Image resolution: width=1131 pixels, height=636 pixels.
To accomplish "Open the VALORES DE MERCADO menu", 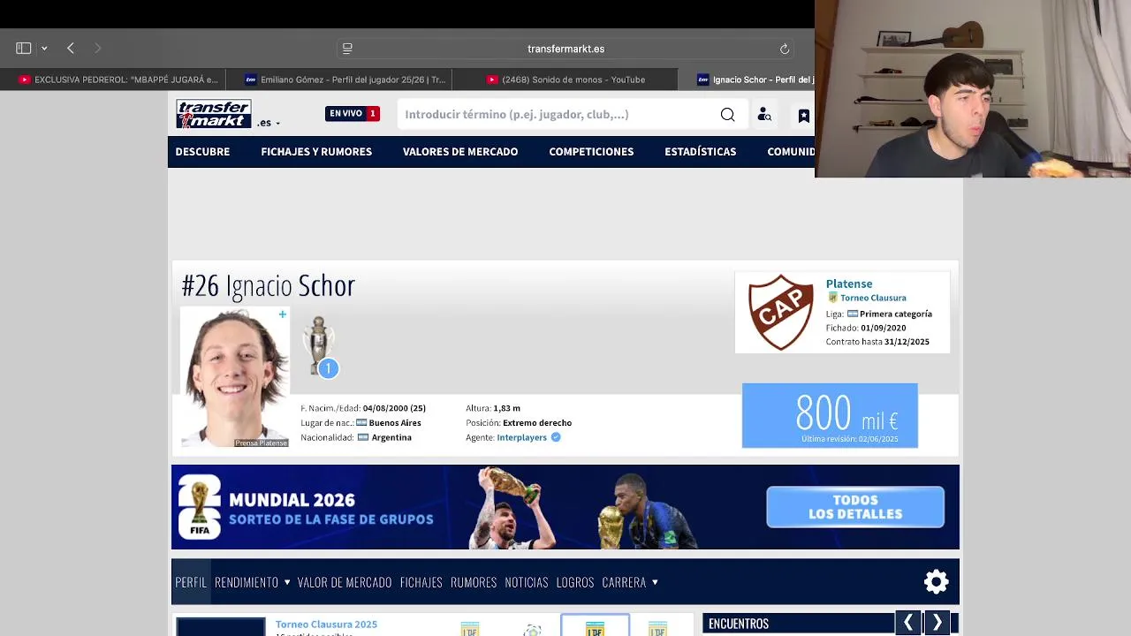I will tap(460, 152).
